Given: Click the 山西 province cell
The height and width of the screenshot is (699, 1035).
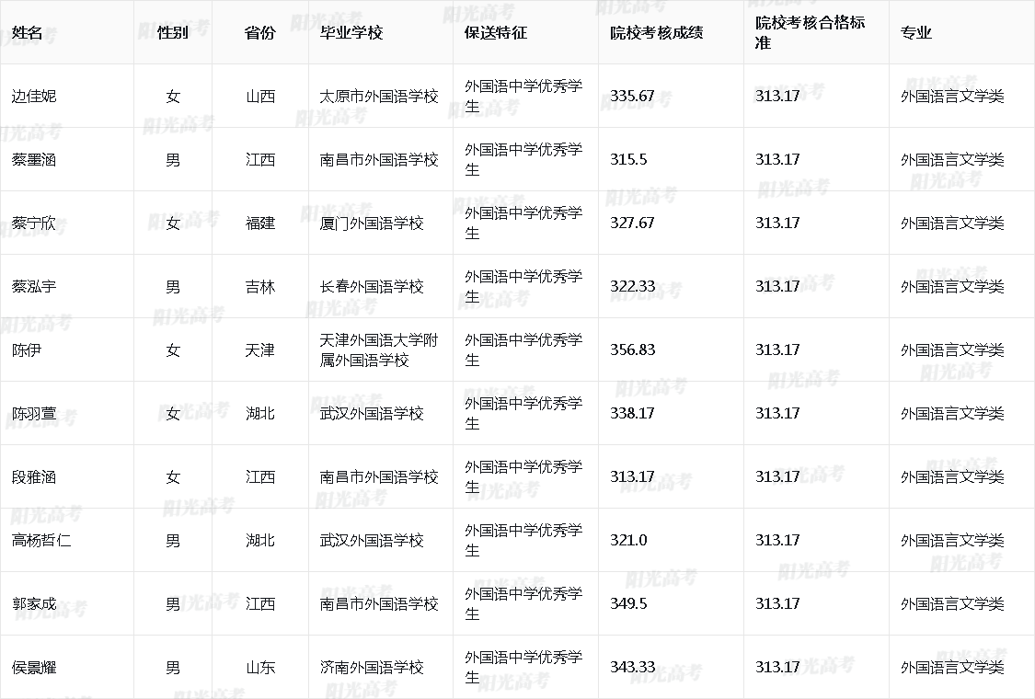Looking at the screenshot, I should pyautogui.click(x=260, y=97).
